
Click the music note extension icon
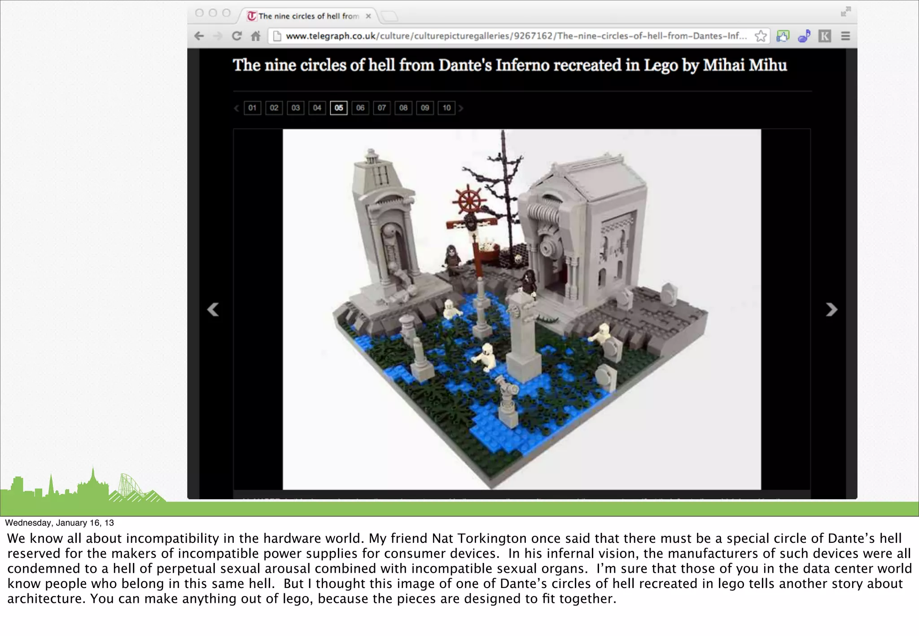804,36
